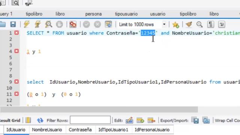240x135 pixels.
Task: Commit transaction with checkmark icon
Action: [86, 24]
